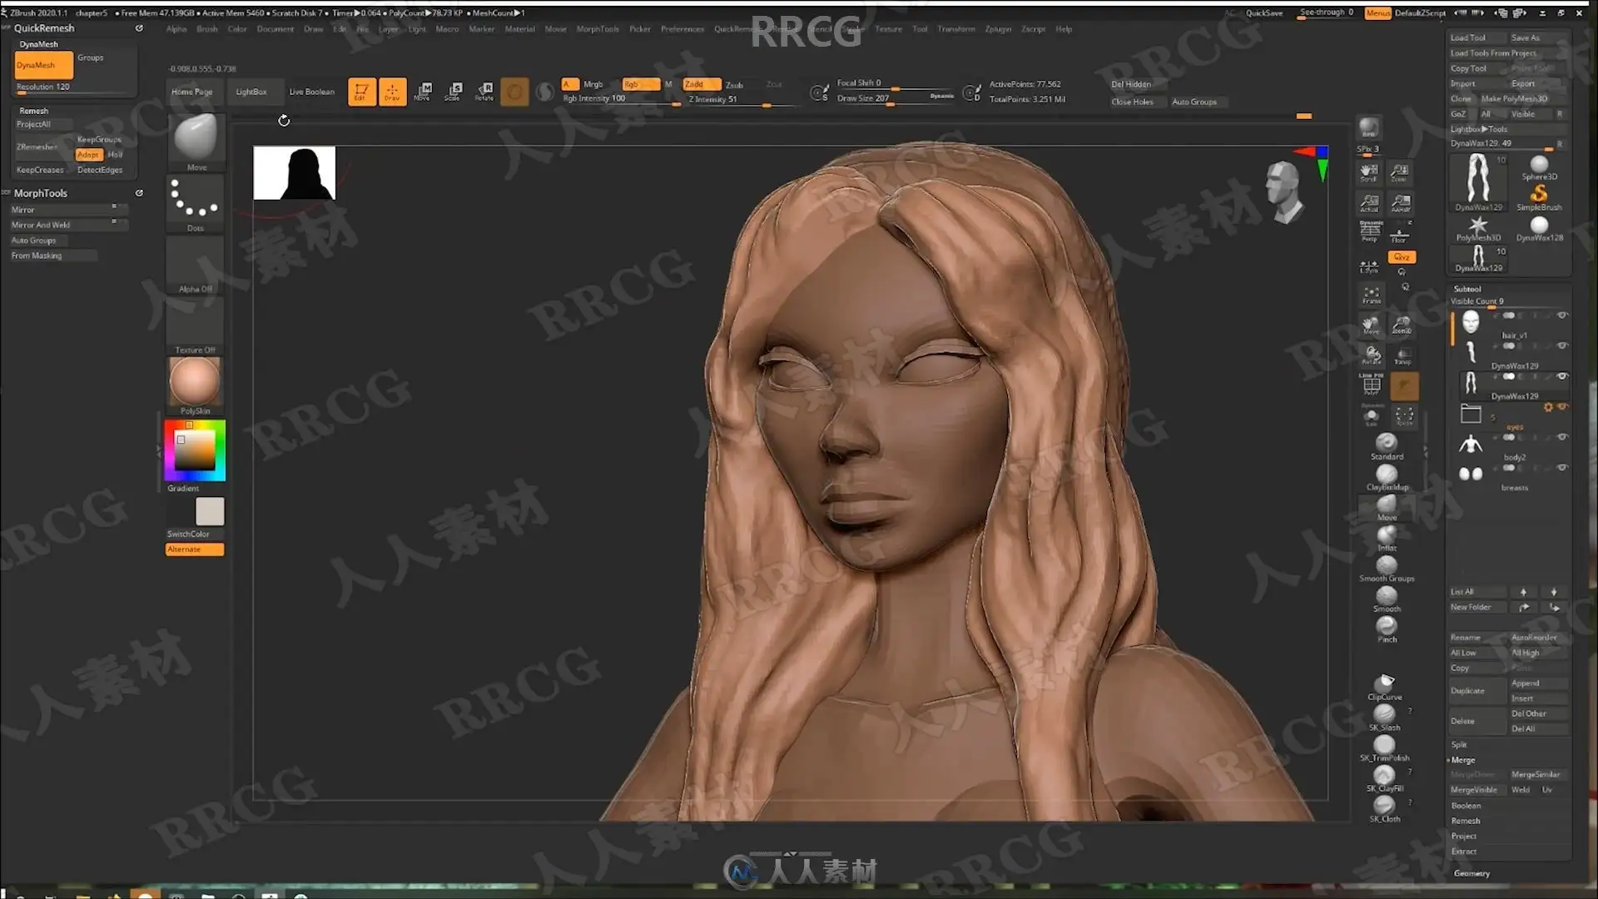The width and height of the screenshot is (1598, 899).
Task: Select the SK_Slash brush
Action: (x=1385, y=718)
